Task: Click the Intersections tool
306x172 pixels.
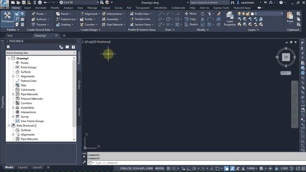Action: click(x=113, y=14)
